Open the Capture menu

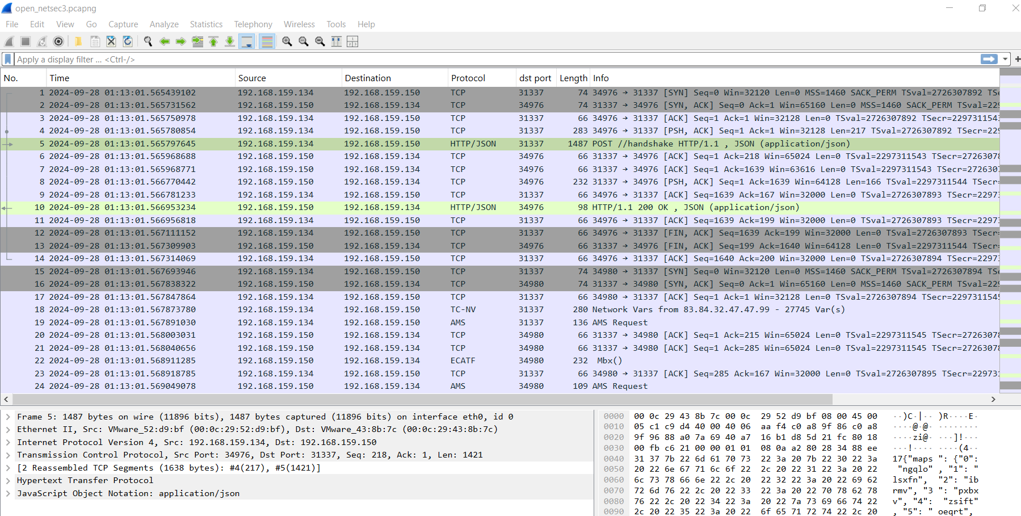tap(123, 24)
